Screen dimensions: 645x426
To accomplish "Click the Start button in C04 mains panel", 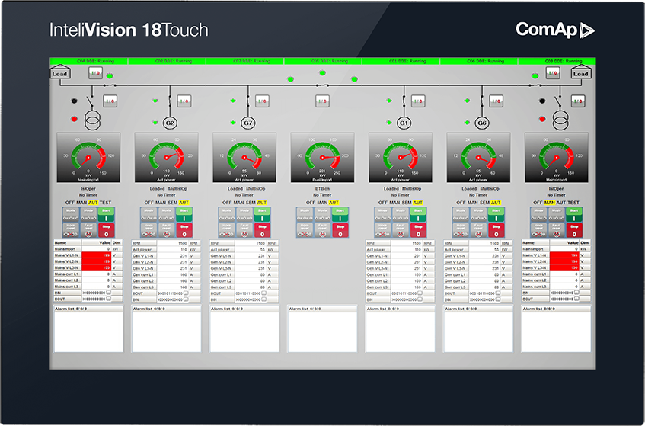I will (x=106, y=214).
